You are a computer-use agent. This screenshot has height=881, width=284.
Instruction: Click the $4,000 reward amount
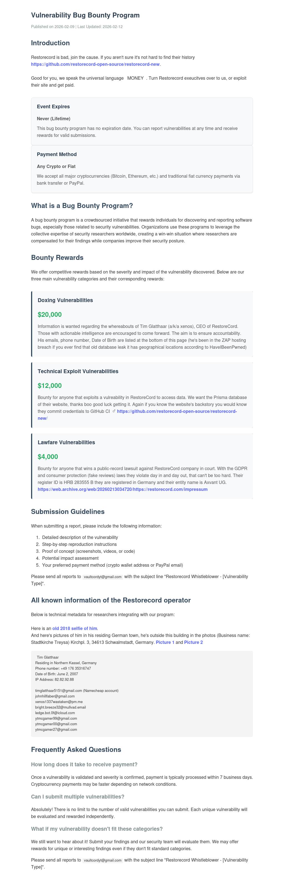pos(48,456)
